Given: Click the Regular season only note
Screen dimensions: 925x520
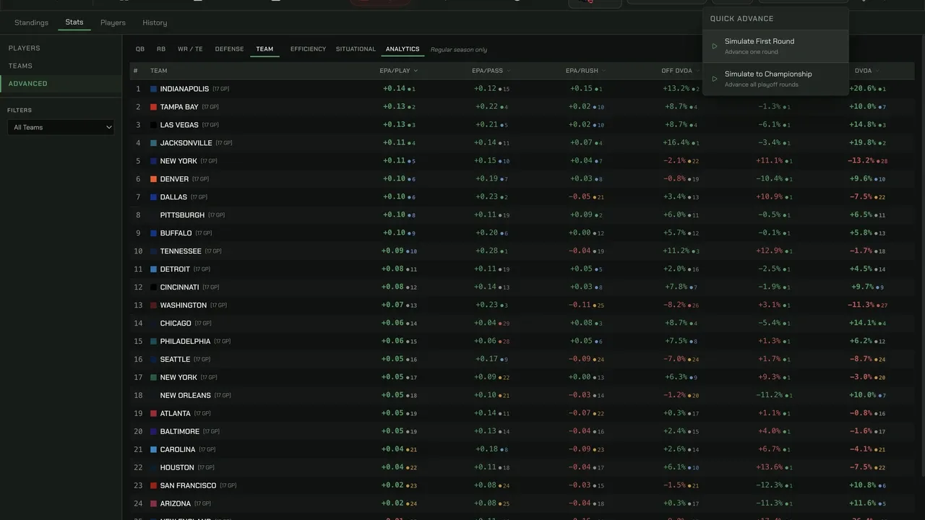Looking at the screenshot, I should point(459,50).
